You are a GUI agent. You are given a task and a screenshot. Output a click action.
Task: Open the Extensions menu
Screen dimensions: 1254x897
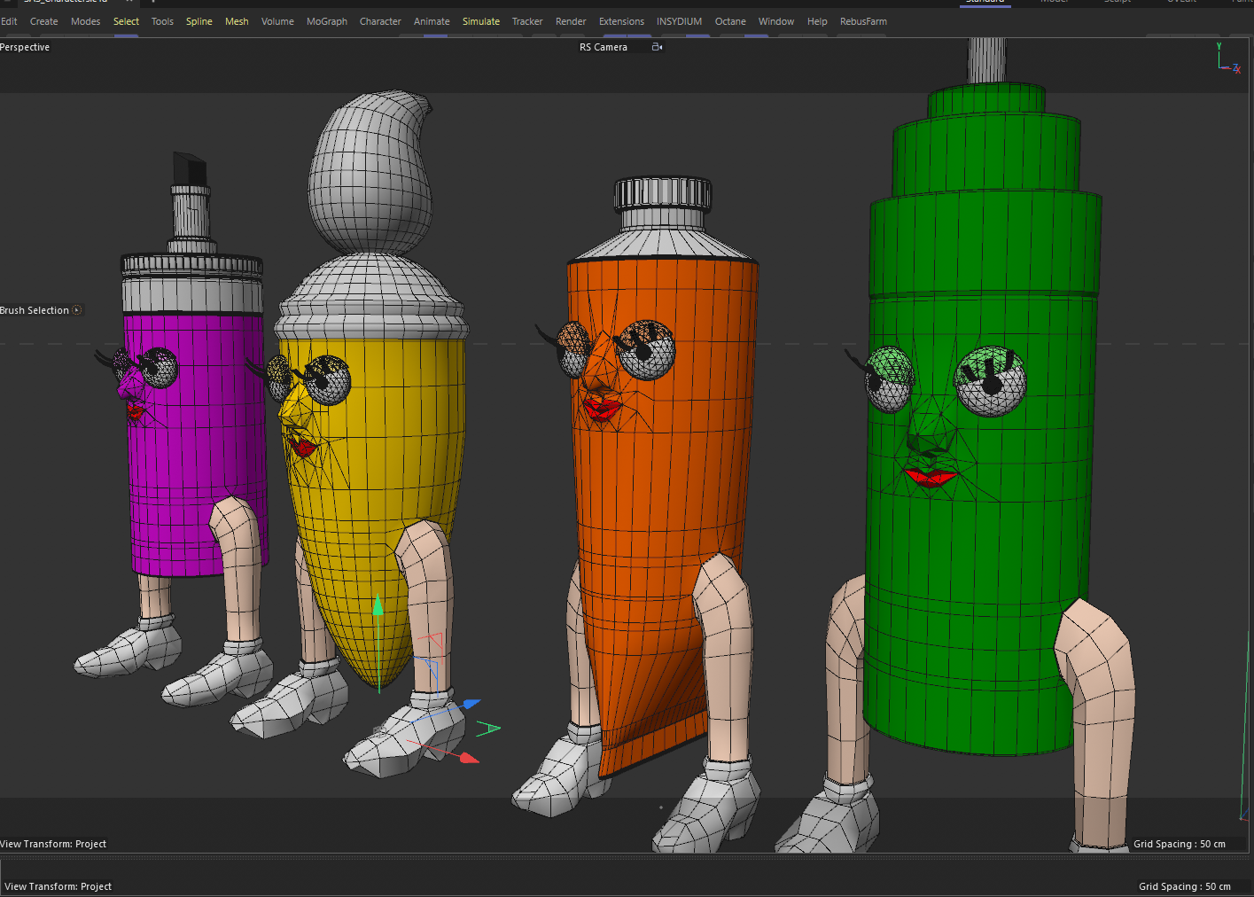click(x=621, y=21)
